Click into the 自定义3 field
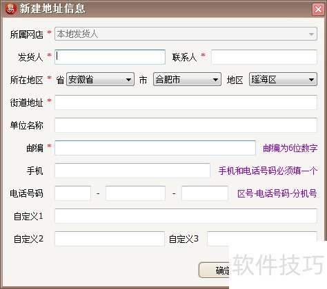The image size is (327, 289). point(262,239)
